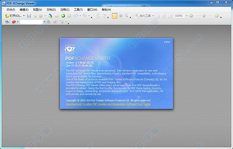Viewport: 233px width, 149px height.
Task: Open the 编辑(E) menu
Action: pos(24,10)
